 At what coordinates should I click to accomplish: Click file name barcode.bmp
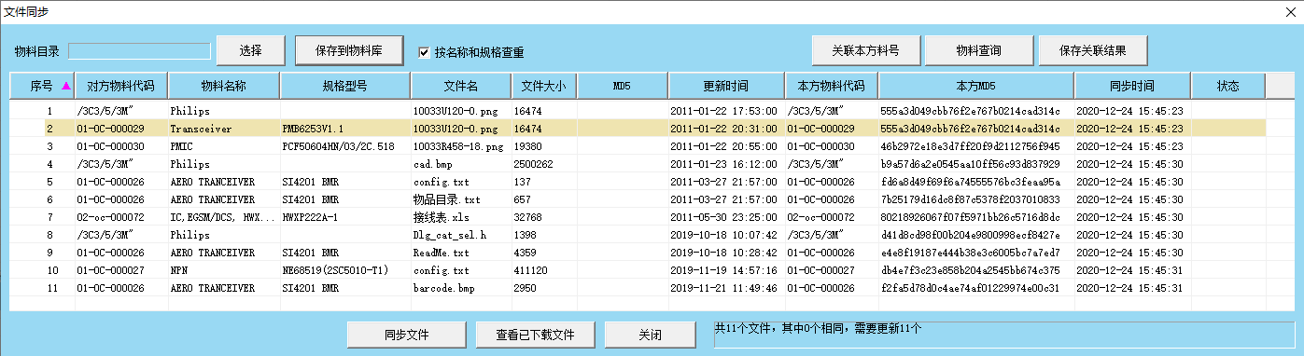[x=443, y=288]
